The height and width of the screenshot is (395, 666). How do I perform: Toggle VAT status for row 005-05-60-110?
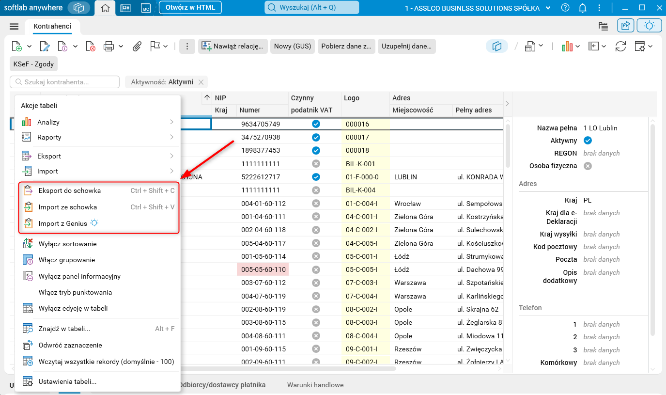(x=316, y=269)
